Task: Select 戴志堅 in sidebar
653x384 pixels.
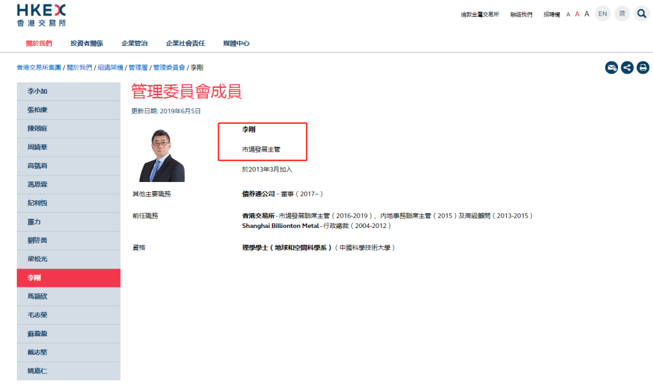Action: [69, 353]
